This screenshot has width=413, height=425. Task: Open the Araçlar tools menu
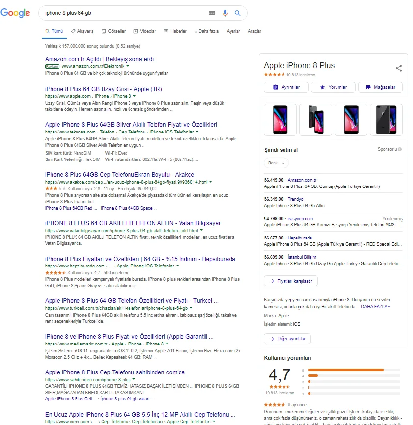(254, 31)
